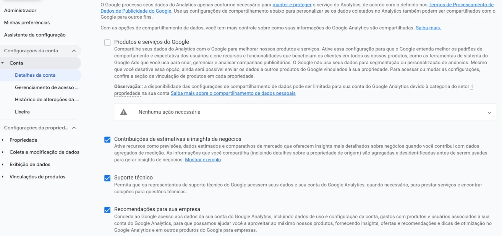Screen dimensions: 502x236
Task: Expand Coleta e modificação de dados arrow
Action: 3,152
